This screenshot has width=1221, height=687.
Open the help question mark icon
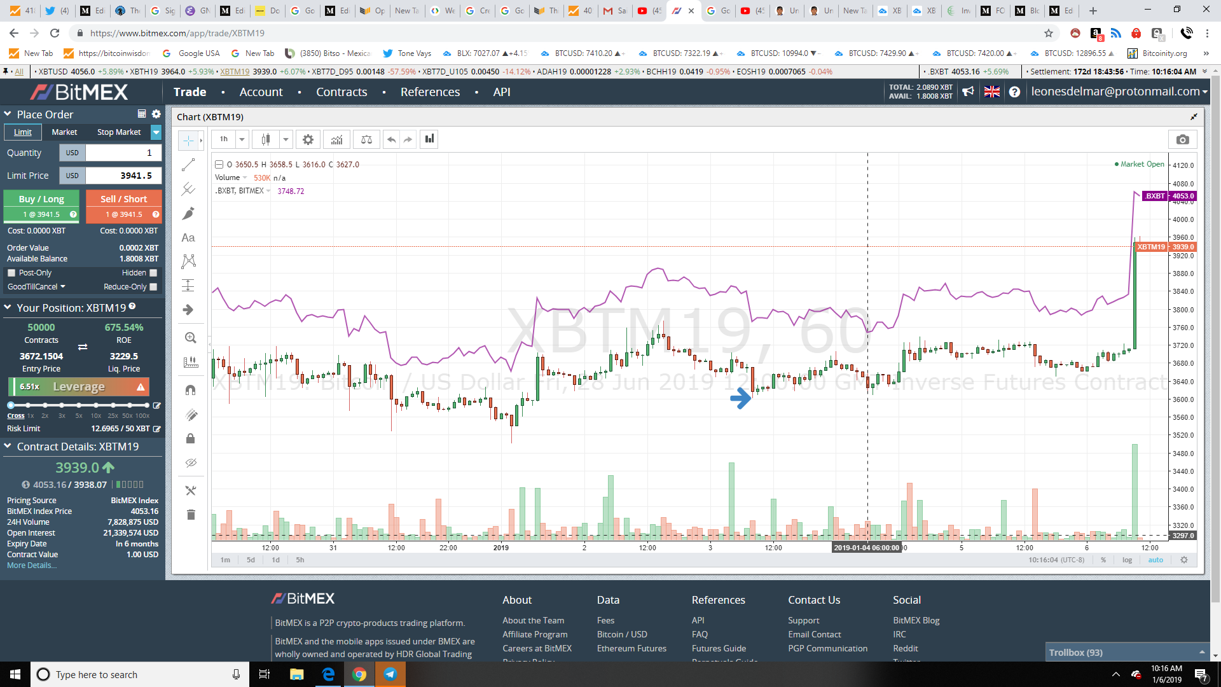[1014, 92]
